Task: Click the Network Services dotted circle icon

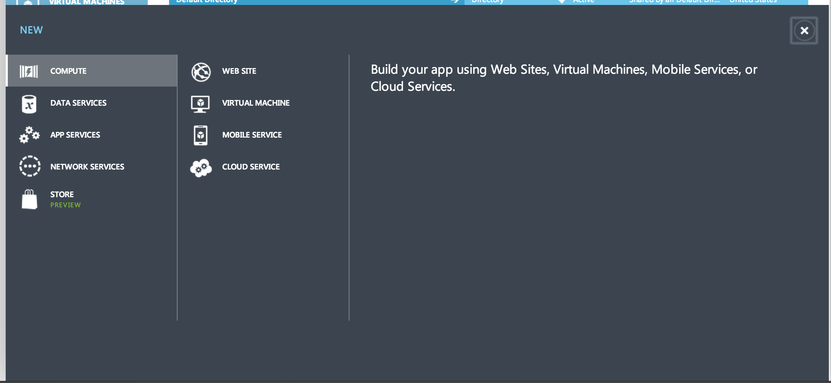Action: click(30, 166)
